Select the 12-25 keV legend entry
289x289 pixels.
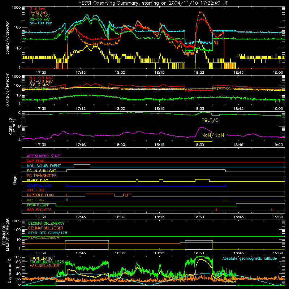[40, 16]
